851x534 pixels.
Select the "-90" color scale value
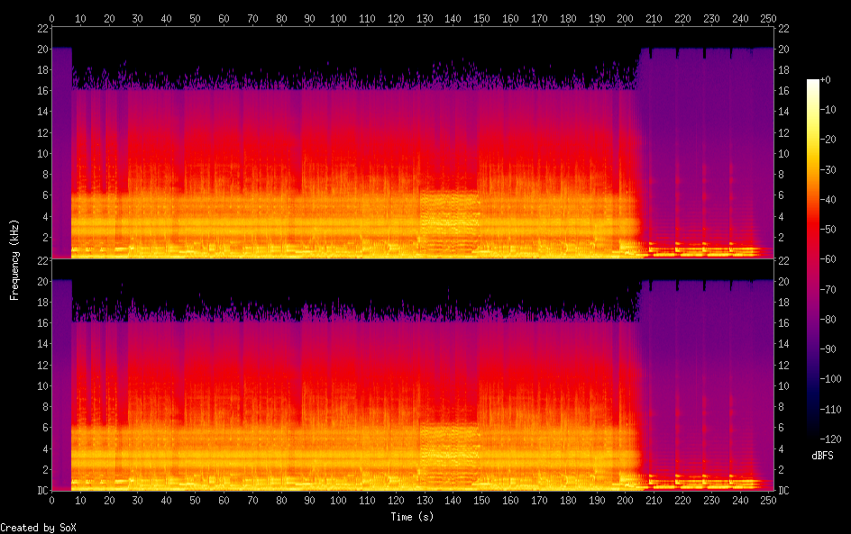pos(828,349)
